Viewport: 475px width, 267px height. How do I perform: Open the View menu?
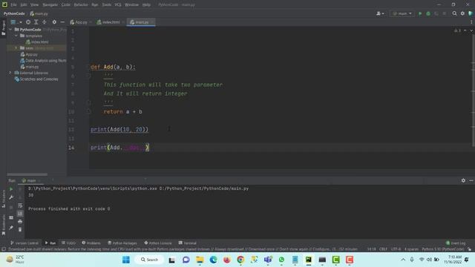(x=34, y=5)
